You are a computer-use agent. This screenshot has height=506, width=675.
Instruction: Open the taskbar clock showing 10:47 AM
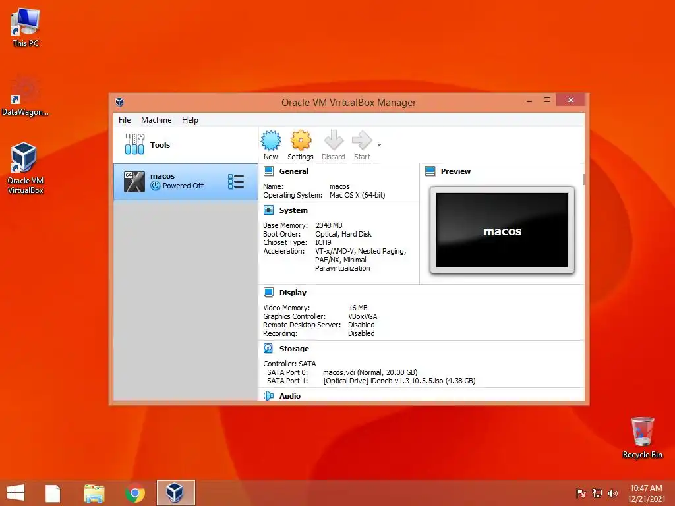coord(646,493)
